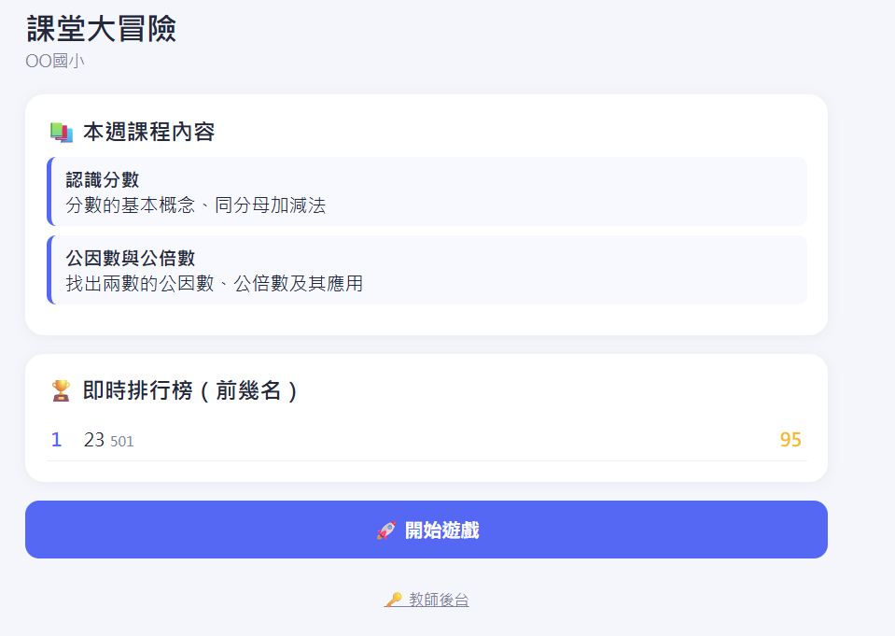Click the score 95 in leaderboard
Image resolution: width=895 pixels, height=636 pixels.
pyautogui.click(x=790, y=440)
